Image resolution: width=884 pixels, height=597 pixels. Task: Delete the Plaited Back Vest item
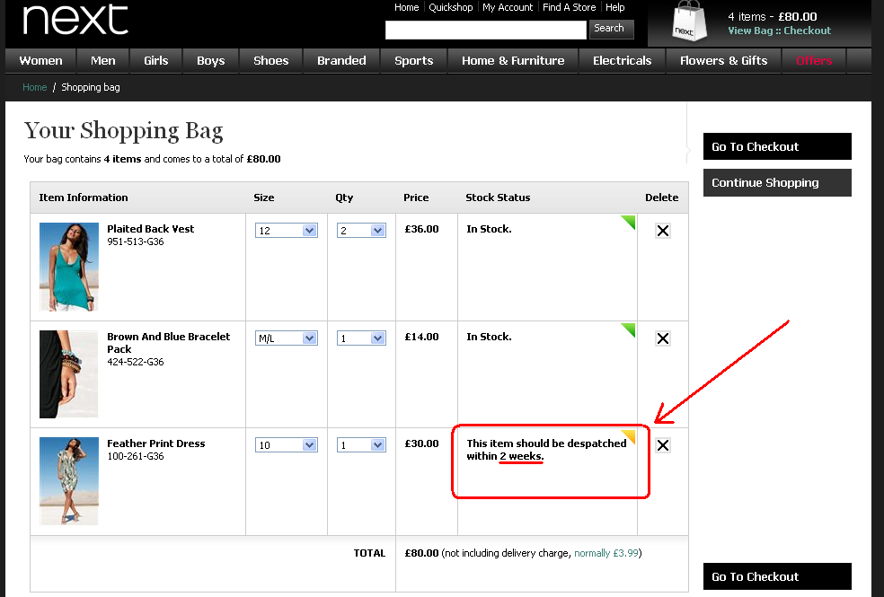(663, 231)
